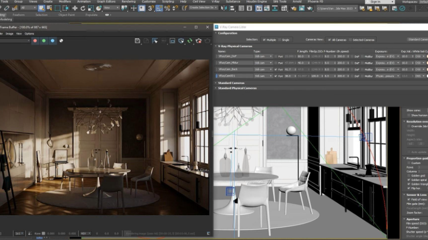Select the Rotate tool in main toolbar
Screen dimensions: 428x240
tap(83, 8)
